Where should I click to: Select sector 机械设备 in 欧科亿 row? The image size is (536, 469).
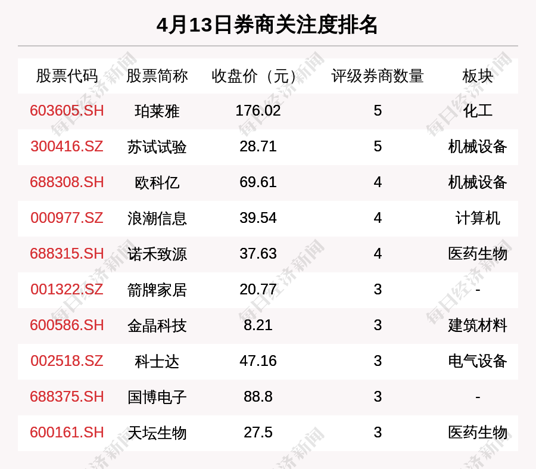click(x=478, y=182)
